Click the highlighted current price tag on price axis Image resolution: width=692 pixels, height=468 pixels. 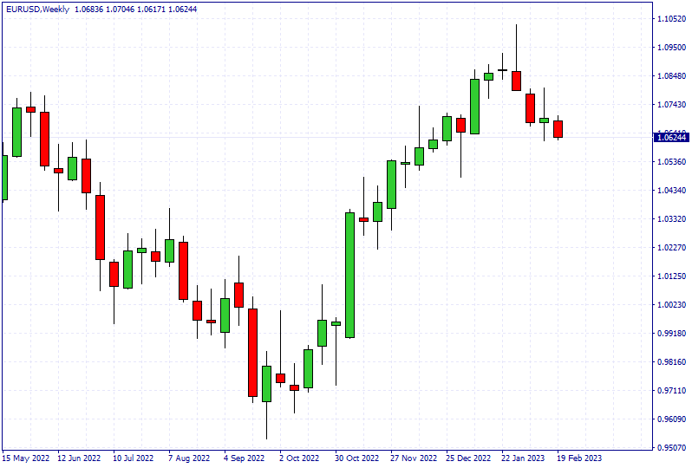671,138
